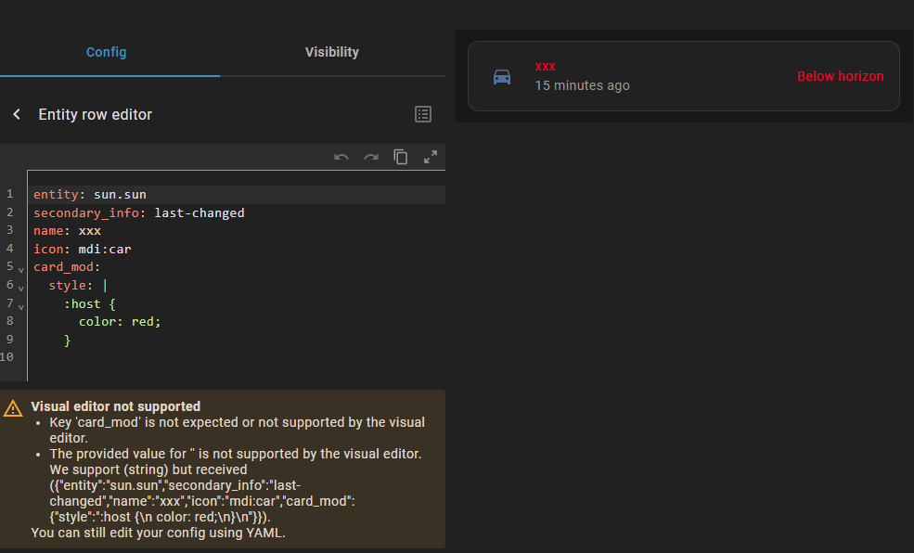914x553 pixels.
Task: Collapse the :host block on line 7
Action: [x=20, y=304]
